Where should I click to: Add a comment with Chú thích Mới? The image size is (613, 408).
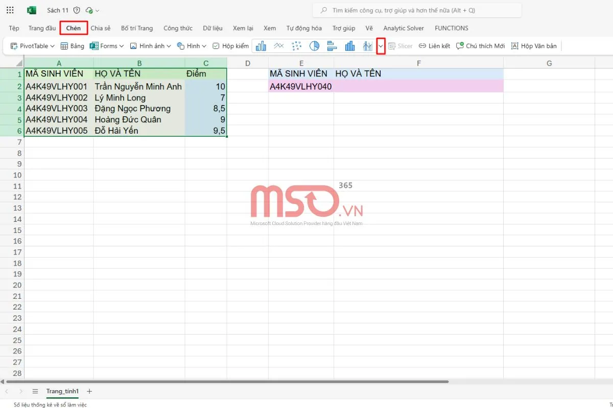point(480,46)
